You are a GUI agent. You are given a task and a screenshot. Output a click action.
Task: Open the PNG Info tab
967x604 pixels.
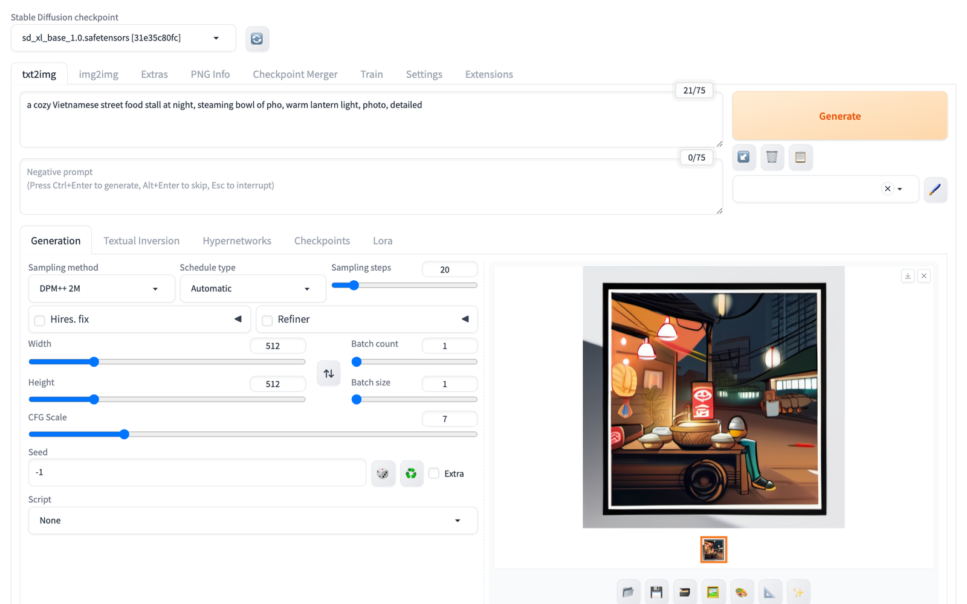(x=210, y=74)
